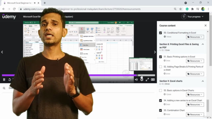Open Resources dropdown for lecture 53
212x119 pixels.
coord(195,95)
